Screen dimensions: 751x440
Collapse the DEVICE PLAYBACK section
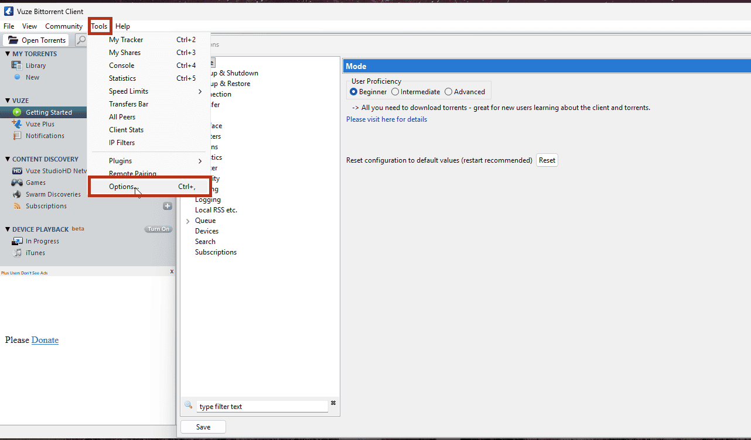[x=8, y=229]
